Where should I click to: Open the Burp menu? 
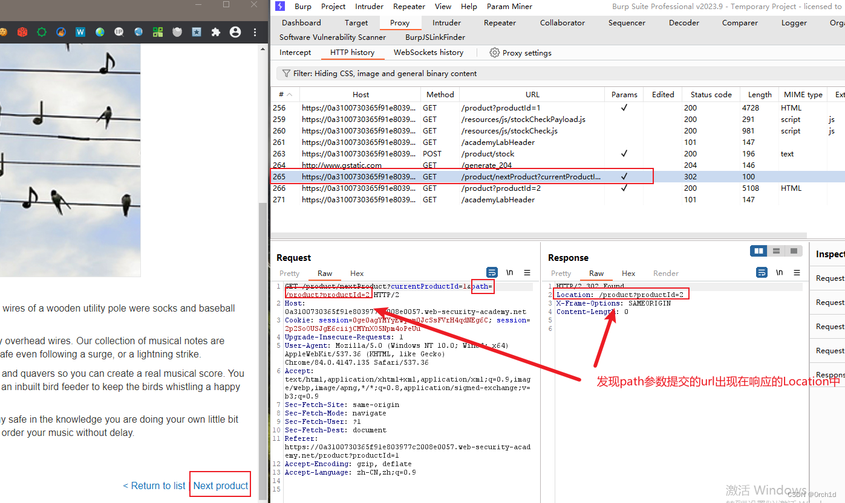point(303,7)
